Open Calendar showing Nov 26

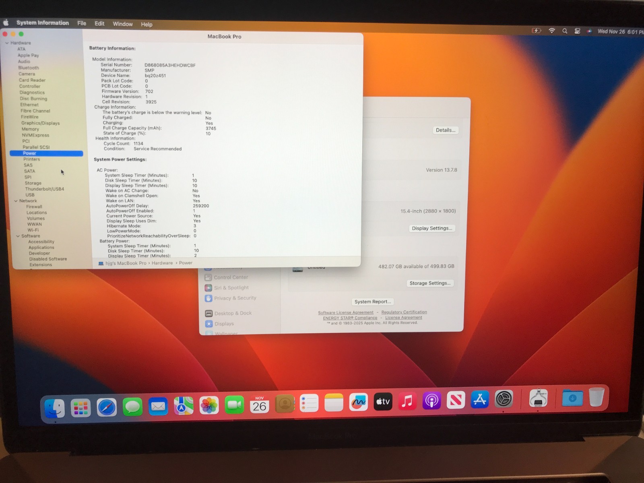[260, 405]
